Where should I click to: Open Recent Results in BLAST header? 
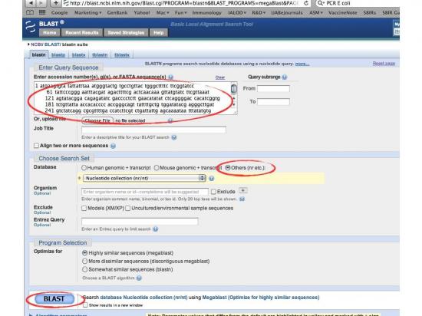[82, 33]
